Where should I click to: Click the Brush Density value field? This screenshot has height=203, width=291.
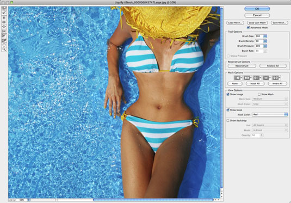tap(259, 41)
